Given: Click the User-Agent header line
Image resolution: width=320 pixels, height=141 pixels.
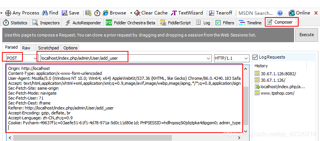Looking at the screenshot, I should coord(124,78).
